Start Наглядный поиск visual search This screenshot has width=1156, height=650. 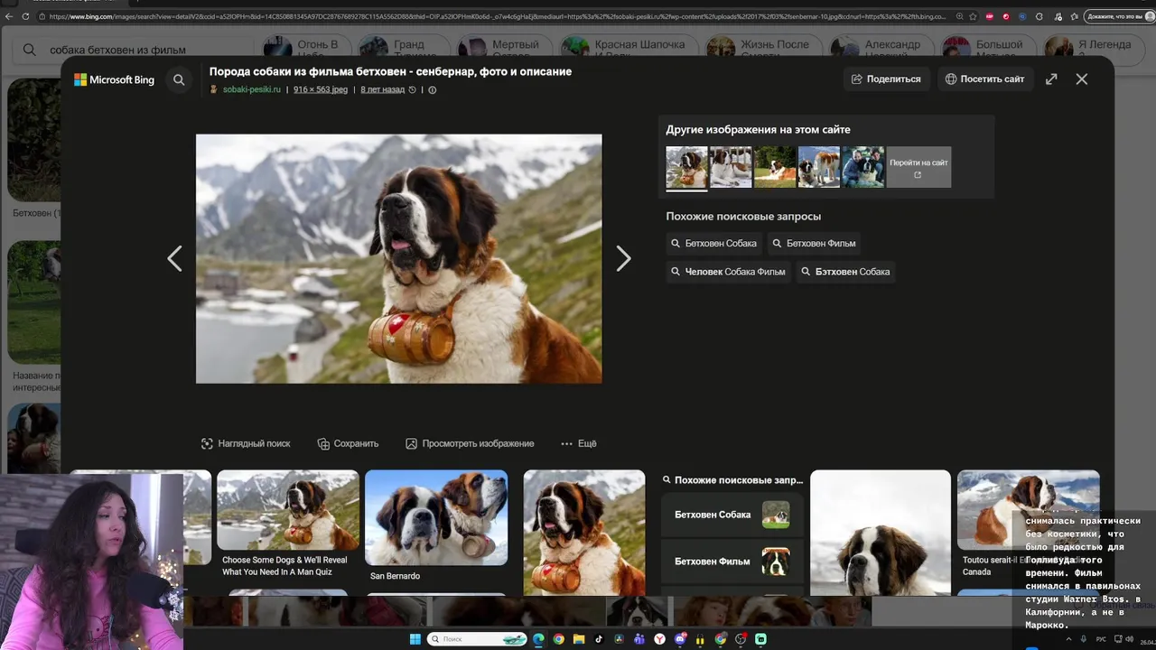[246, 443]
